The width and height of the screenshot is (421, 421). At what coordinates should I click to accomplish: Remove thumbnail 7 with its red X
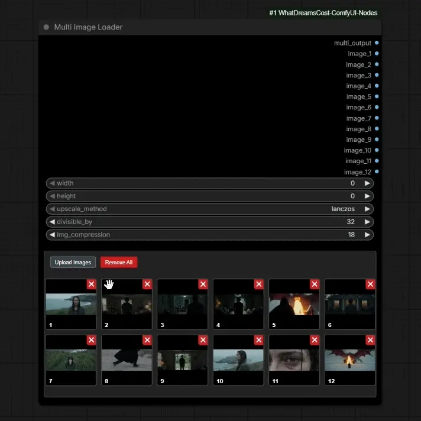pyautogui.click(x=91, y=340)
